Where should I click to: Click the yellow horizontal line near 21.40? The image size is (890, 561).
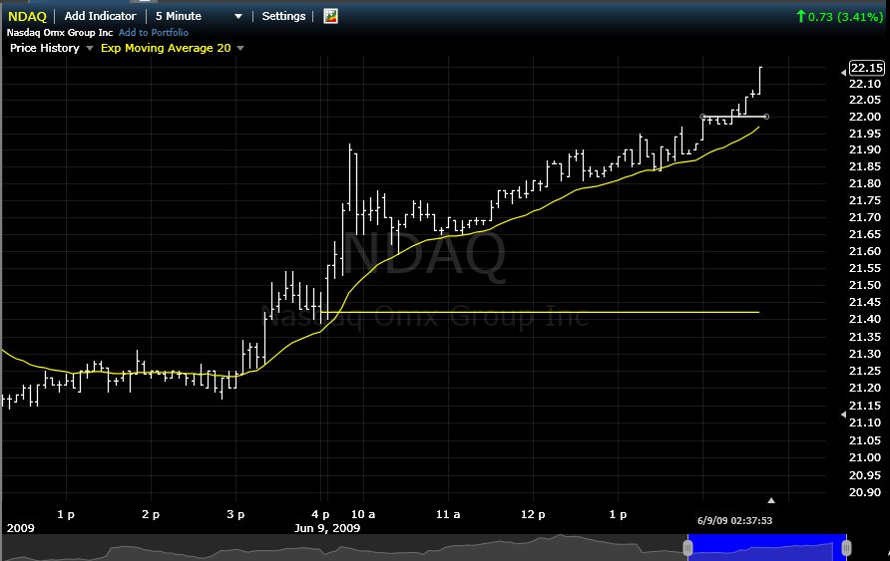pyautogui.click(x=540, y=312)
